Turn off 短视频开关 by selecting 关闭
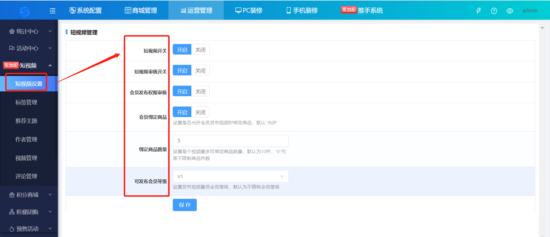The height and width of the screenshot is (237, 550). click(200, 50)
